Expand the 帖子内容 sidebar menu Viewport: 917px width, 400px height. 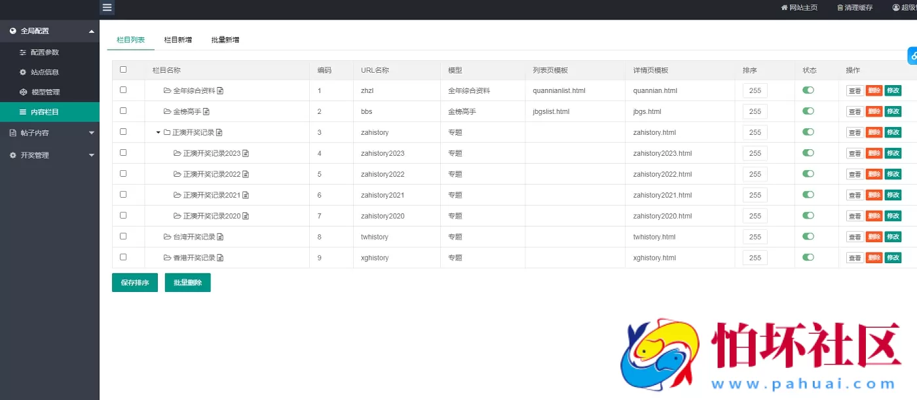tap(50, 133)
